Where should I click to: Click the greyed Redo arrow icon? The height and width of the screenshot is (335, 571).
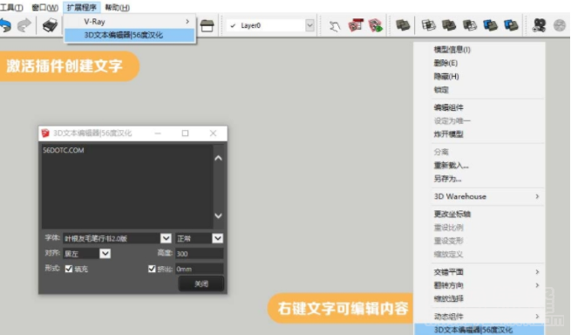point(24,25)
